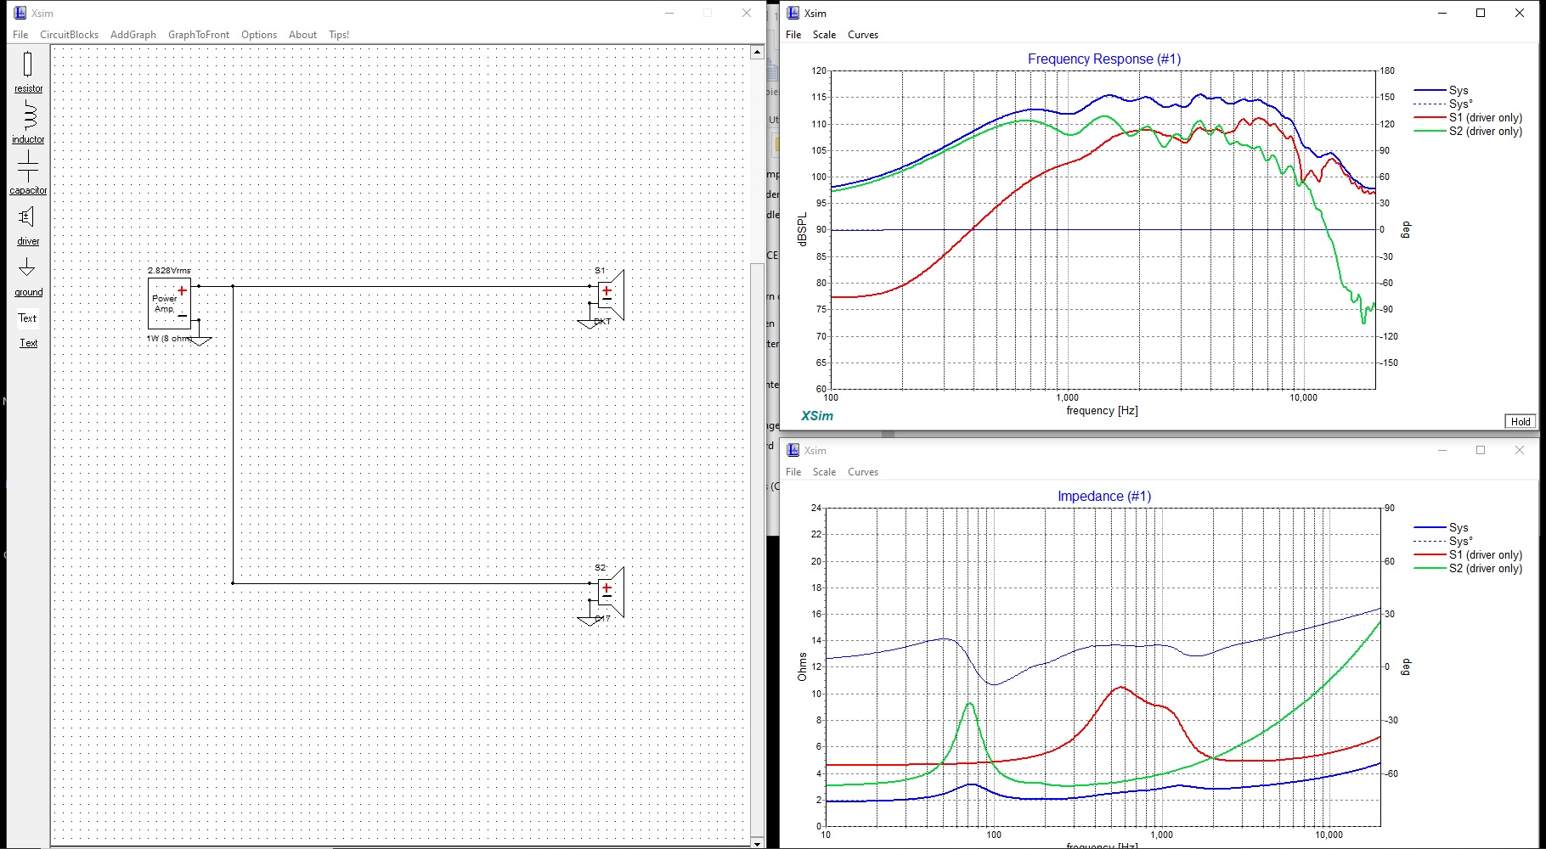The image size is (1546, 849).
Task: Click the underlined Text label in palette
Action: click(x=29, y=343)
